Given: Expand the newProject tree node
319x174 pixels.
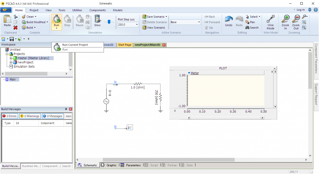Looking at the screenshot, I should [x=11, y=62].
